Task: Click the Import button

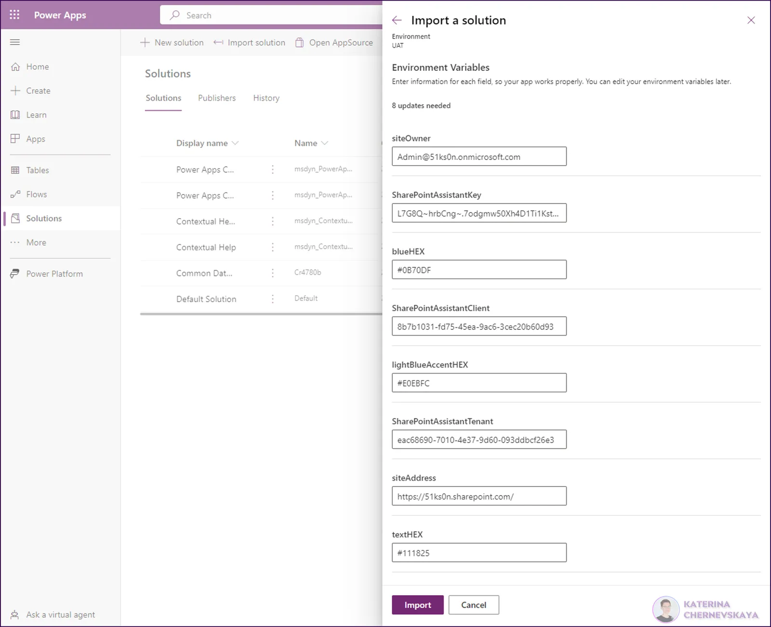Action: pos(417,605)
